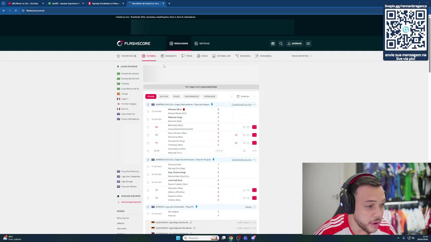Click lineup shirt icon on Barcelona (Ecu) row
This screenshot has height=242, width=431.
[248, 127]
